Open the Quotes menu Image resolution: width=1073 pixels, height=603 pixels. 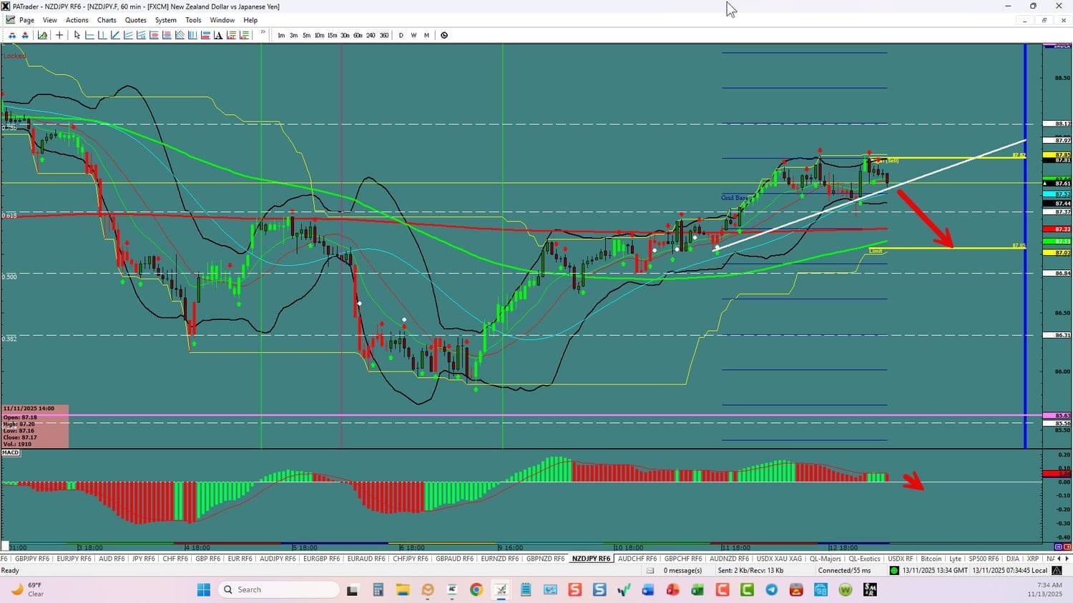pyautogui.click(x=135, y=20)
